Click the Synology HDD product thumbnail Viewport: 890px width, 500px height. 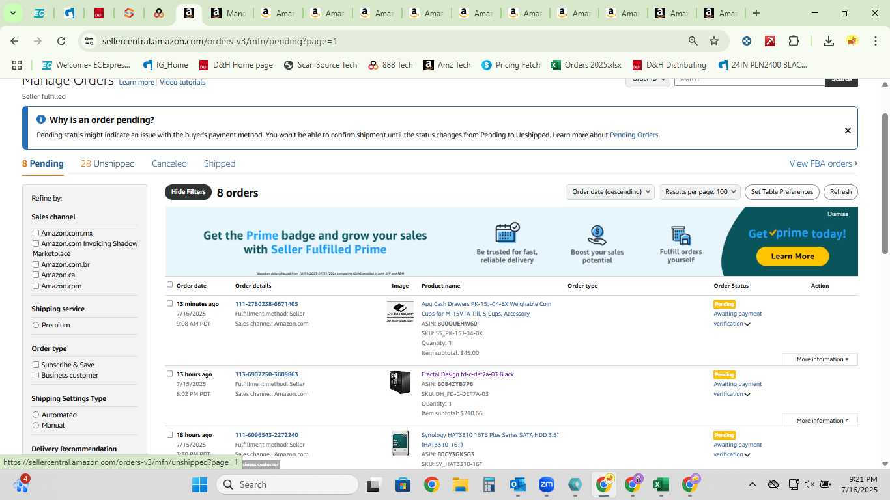coord(400,443)
